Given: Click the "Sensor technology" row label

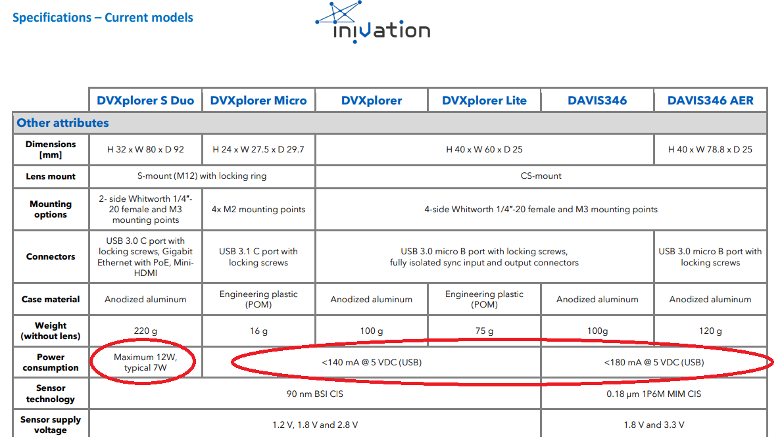Looking at the screenshot, I should click(51, 393).
